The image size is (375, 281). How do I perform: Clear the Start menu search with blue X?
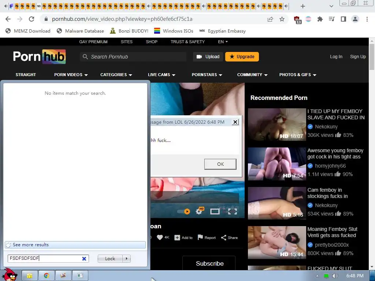tap(84, 259)
